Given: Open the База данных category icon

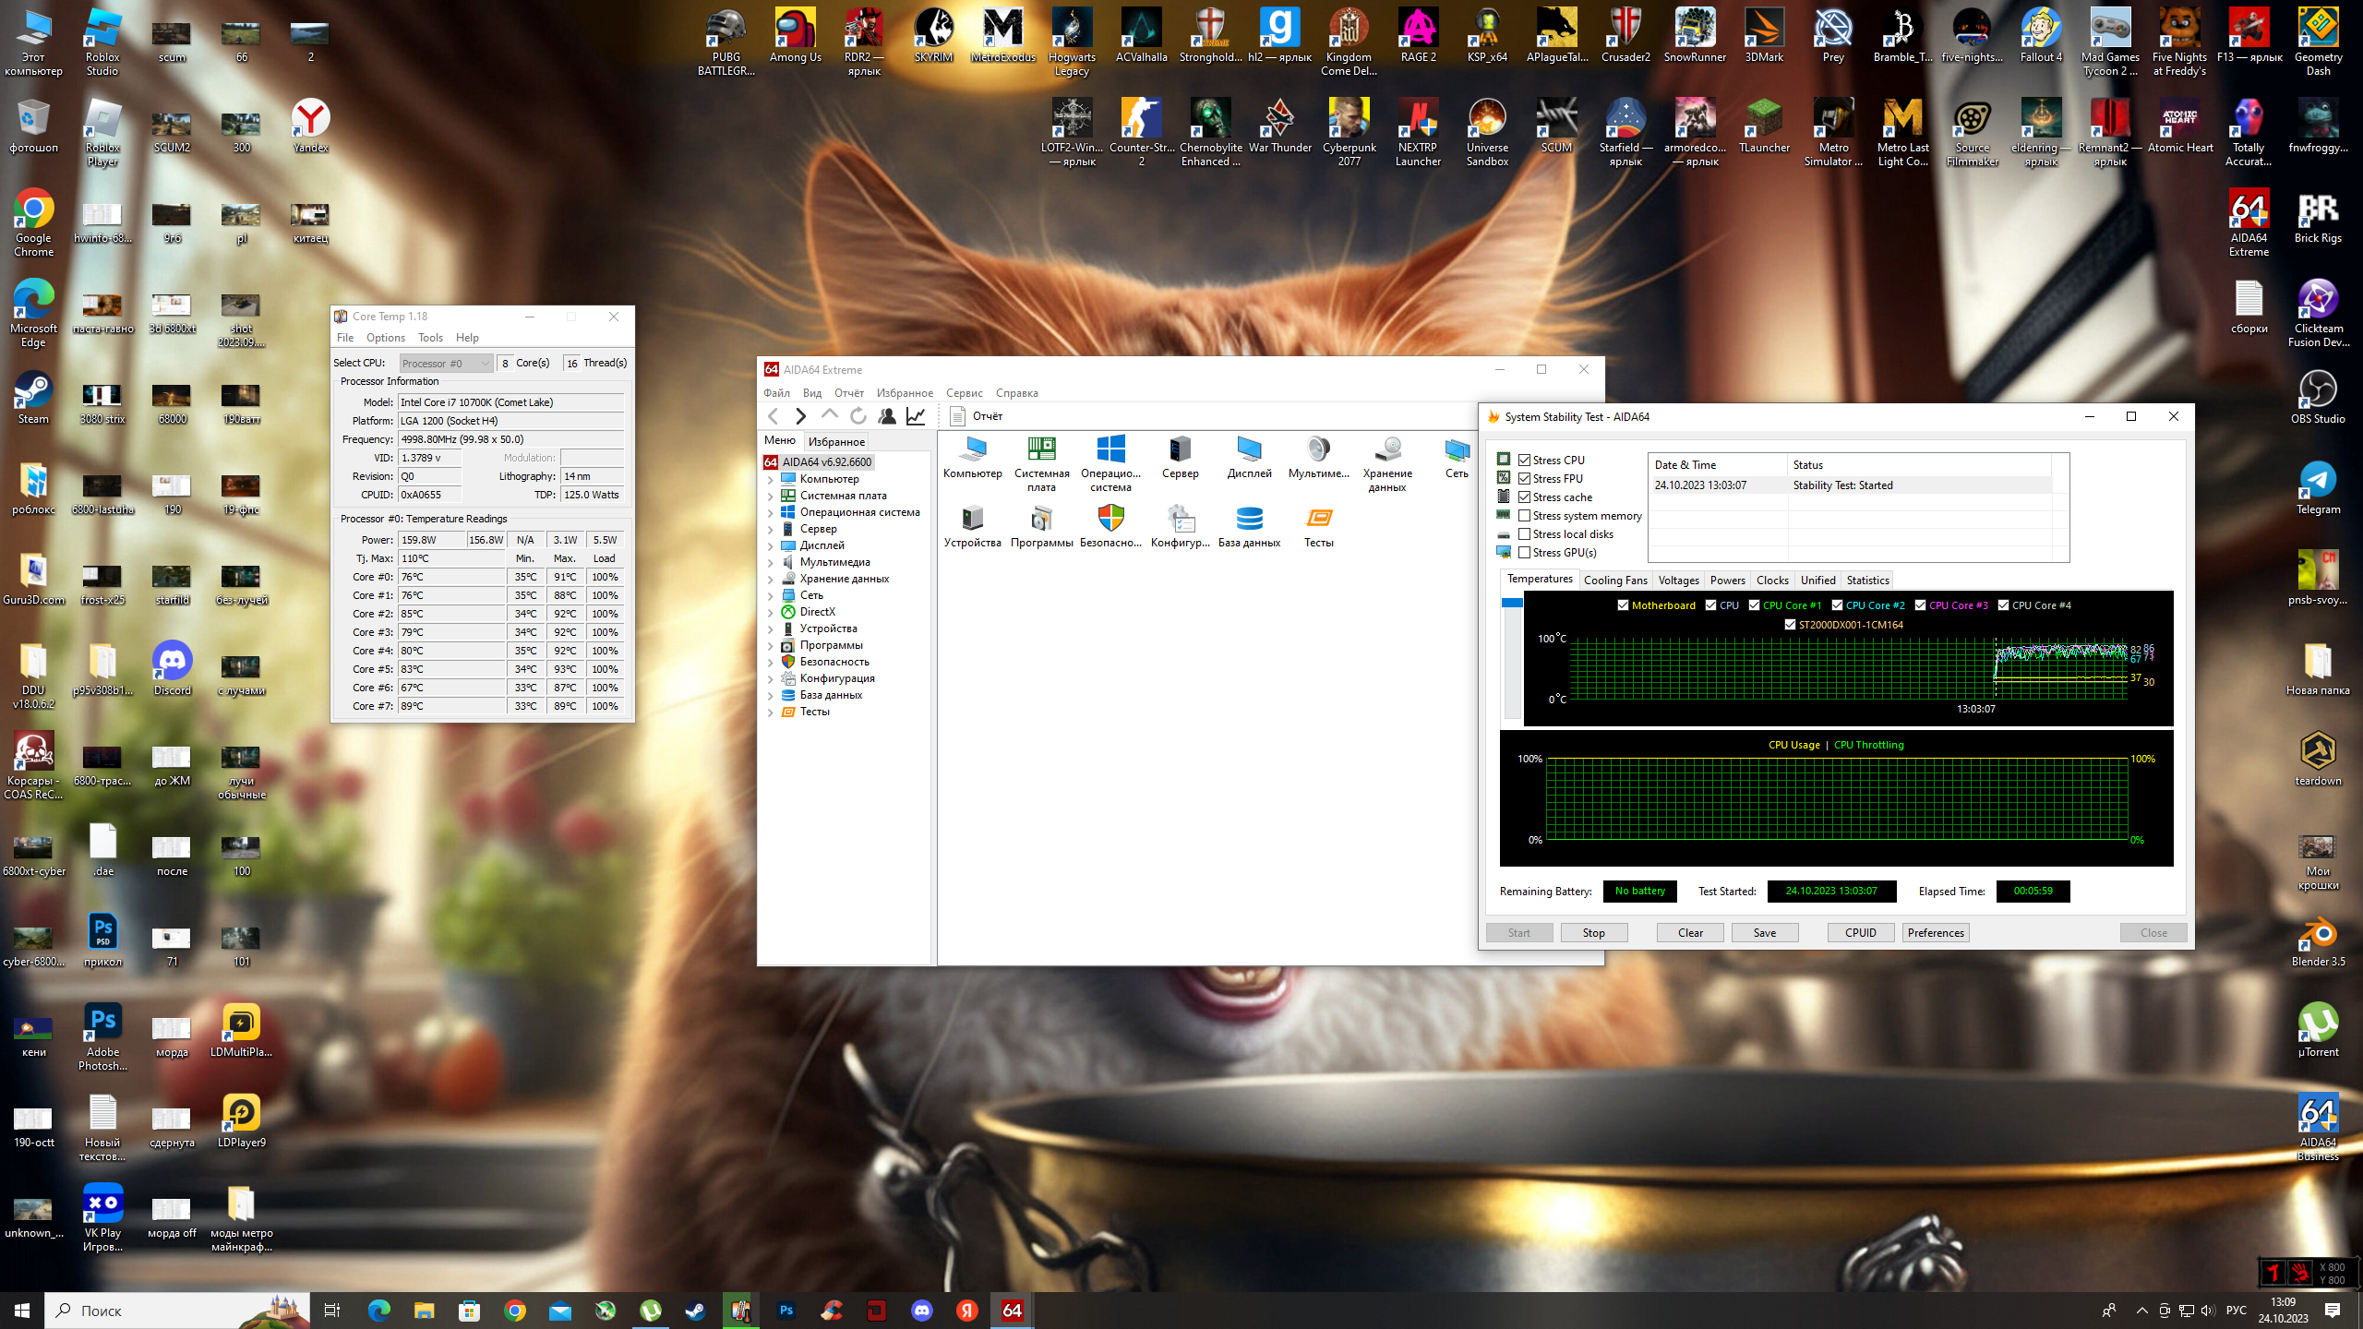Looking at the screenshot, I should 1249,520.
